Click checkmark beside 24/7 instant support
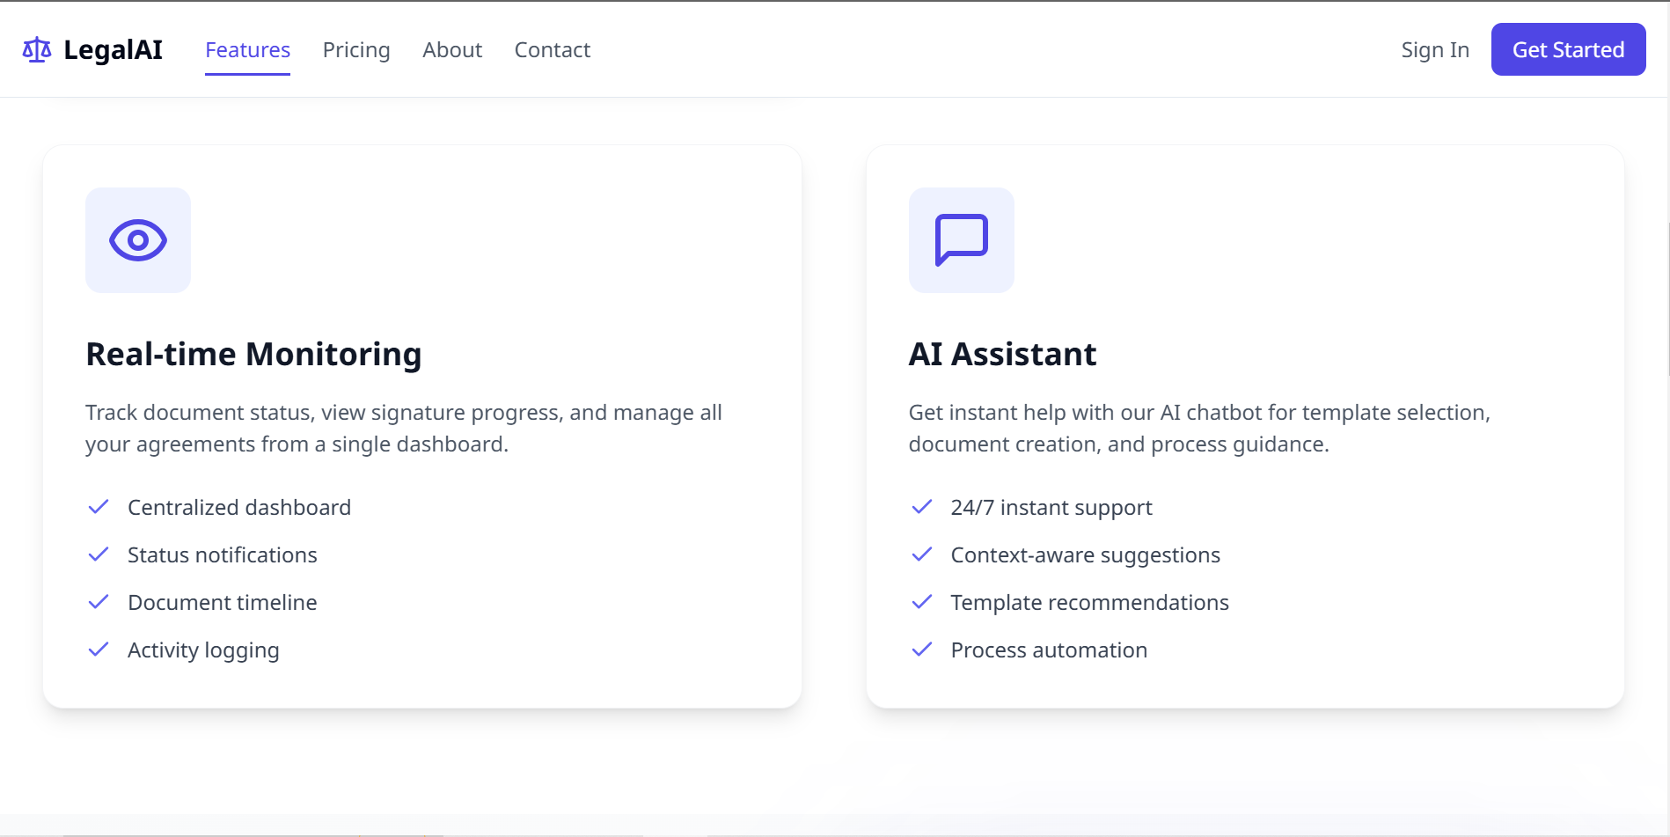Viewport: 1670px width, 837px height. click(x=922, y=507)
